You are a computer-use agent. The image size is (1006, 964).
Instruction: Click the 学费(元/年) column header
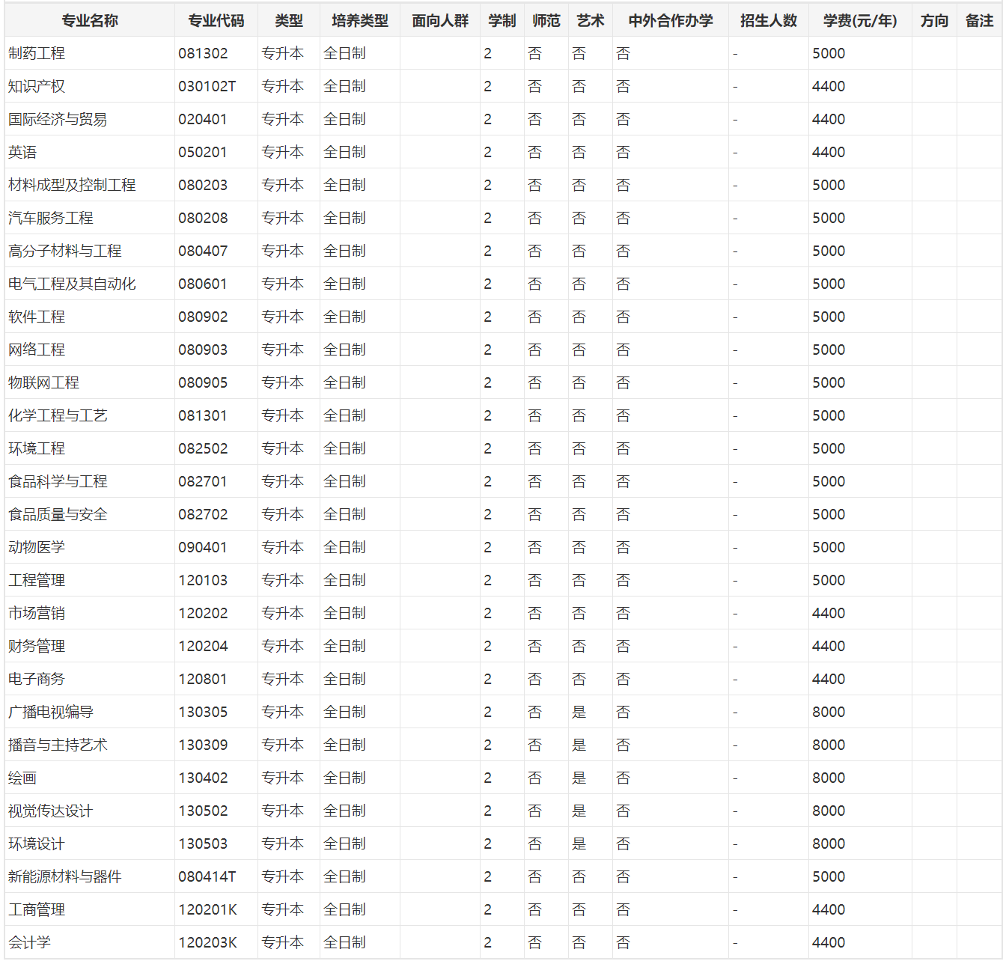pyautogui.click(x=860, y=21)
